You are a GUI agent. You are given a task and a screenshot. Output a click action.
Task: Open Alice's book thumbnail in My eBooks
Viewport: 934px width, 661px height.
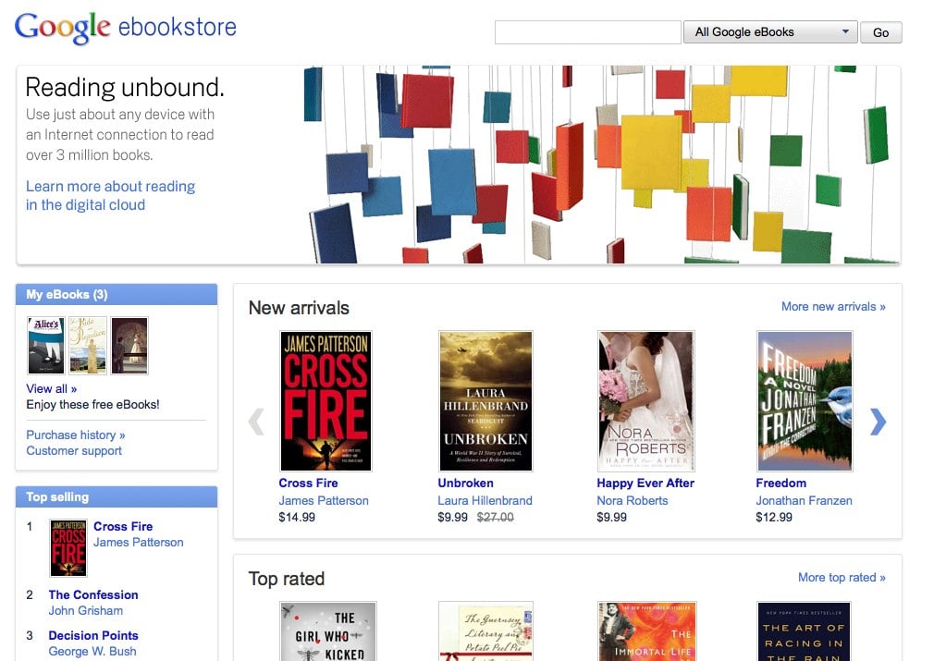tap(46, 346)
